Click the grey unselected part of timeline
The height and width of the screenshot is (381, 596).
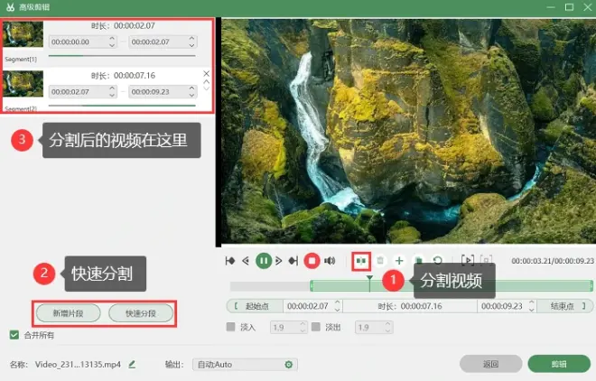[269, 286]
